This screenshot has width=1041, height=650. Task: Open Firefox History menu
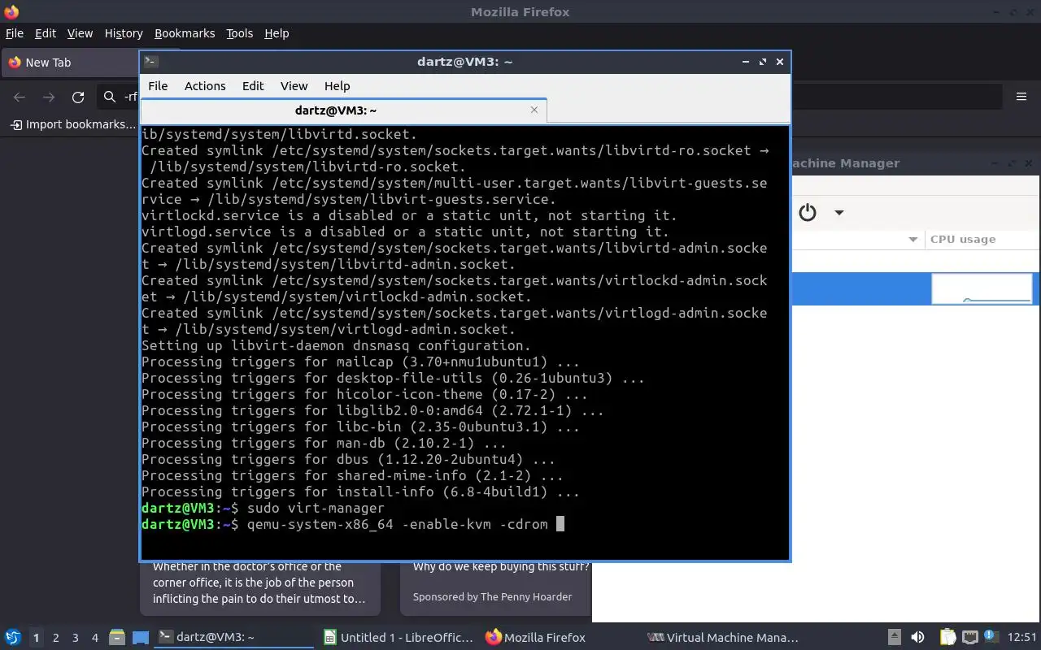(x=124, y=33)
